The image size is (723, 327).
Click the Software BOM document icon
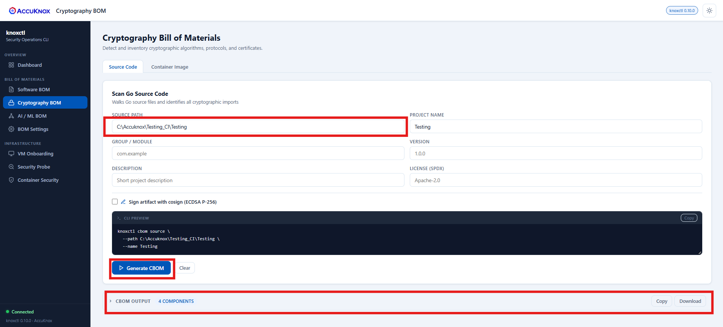pyautogui.click(x=11, y=89)
